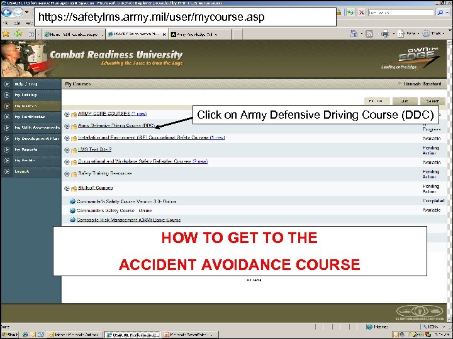This screenshot has width=453, height=339.
Task: Expand the Occupational and Workplace Safety arrow
Action: click(x=67, y=162)
